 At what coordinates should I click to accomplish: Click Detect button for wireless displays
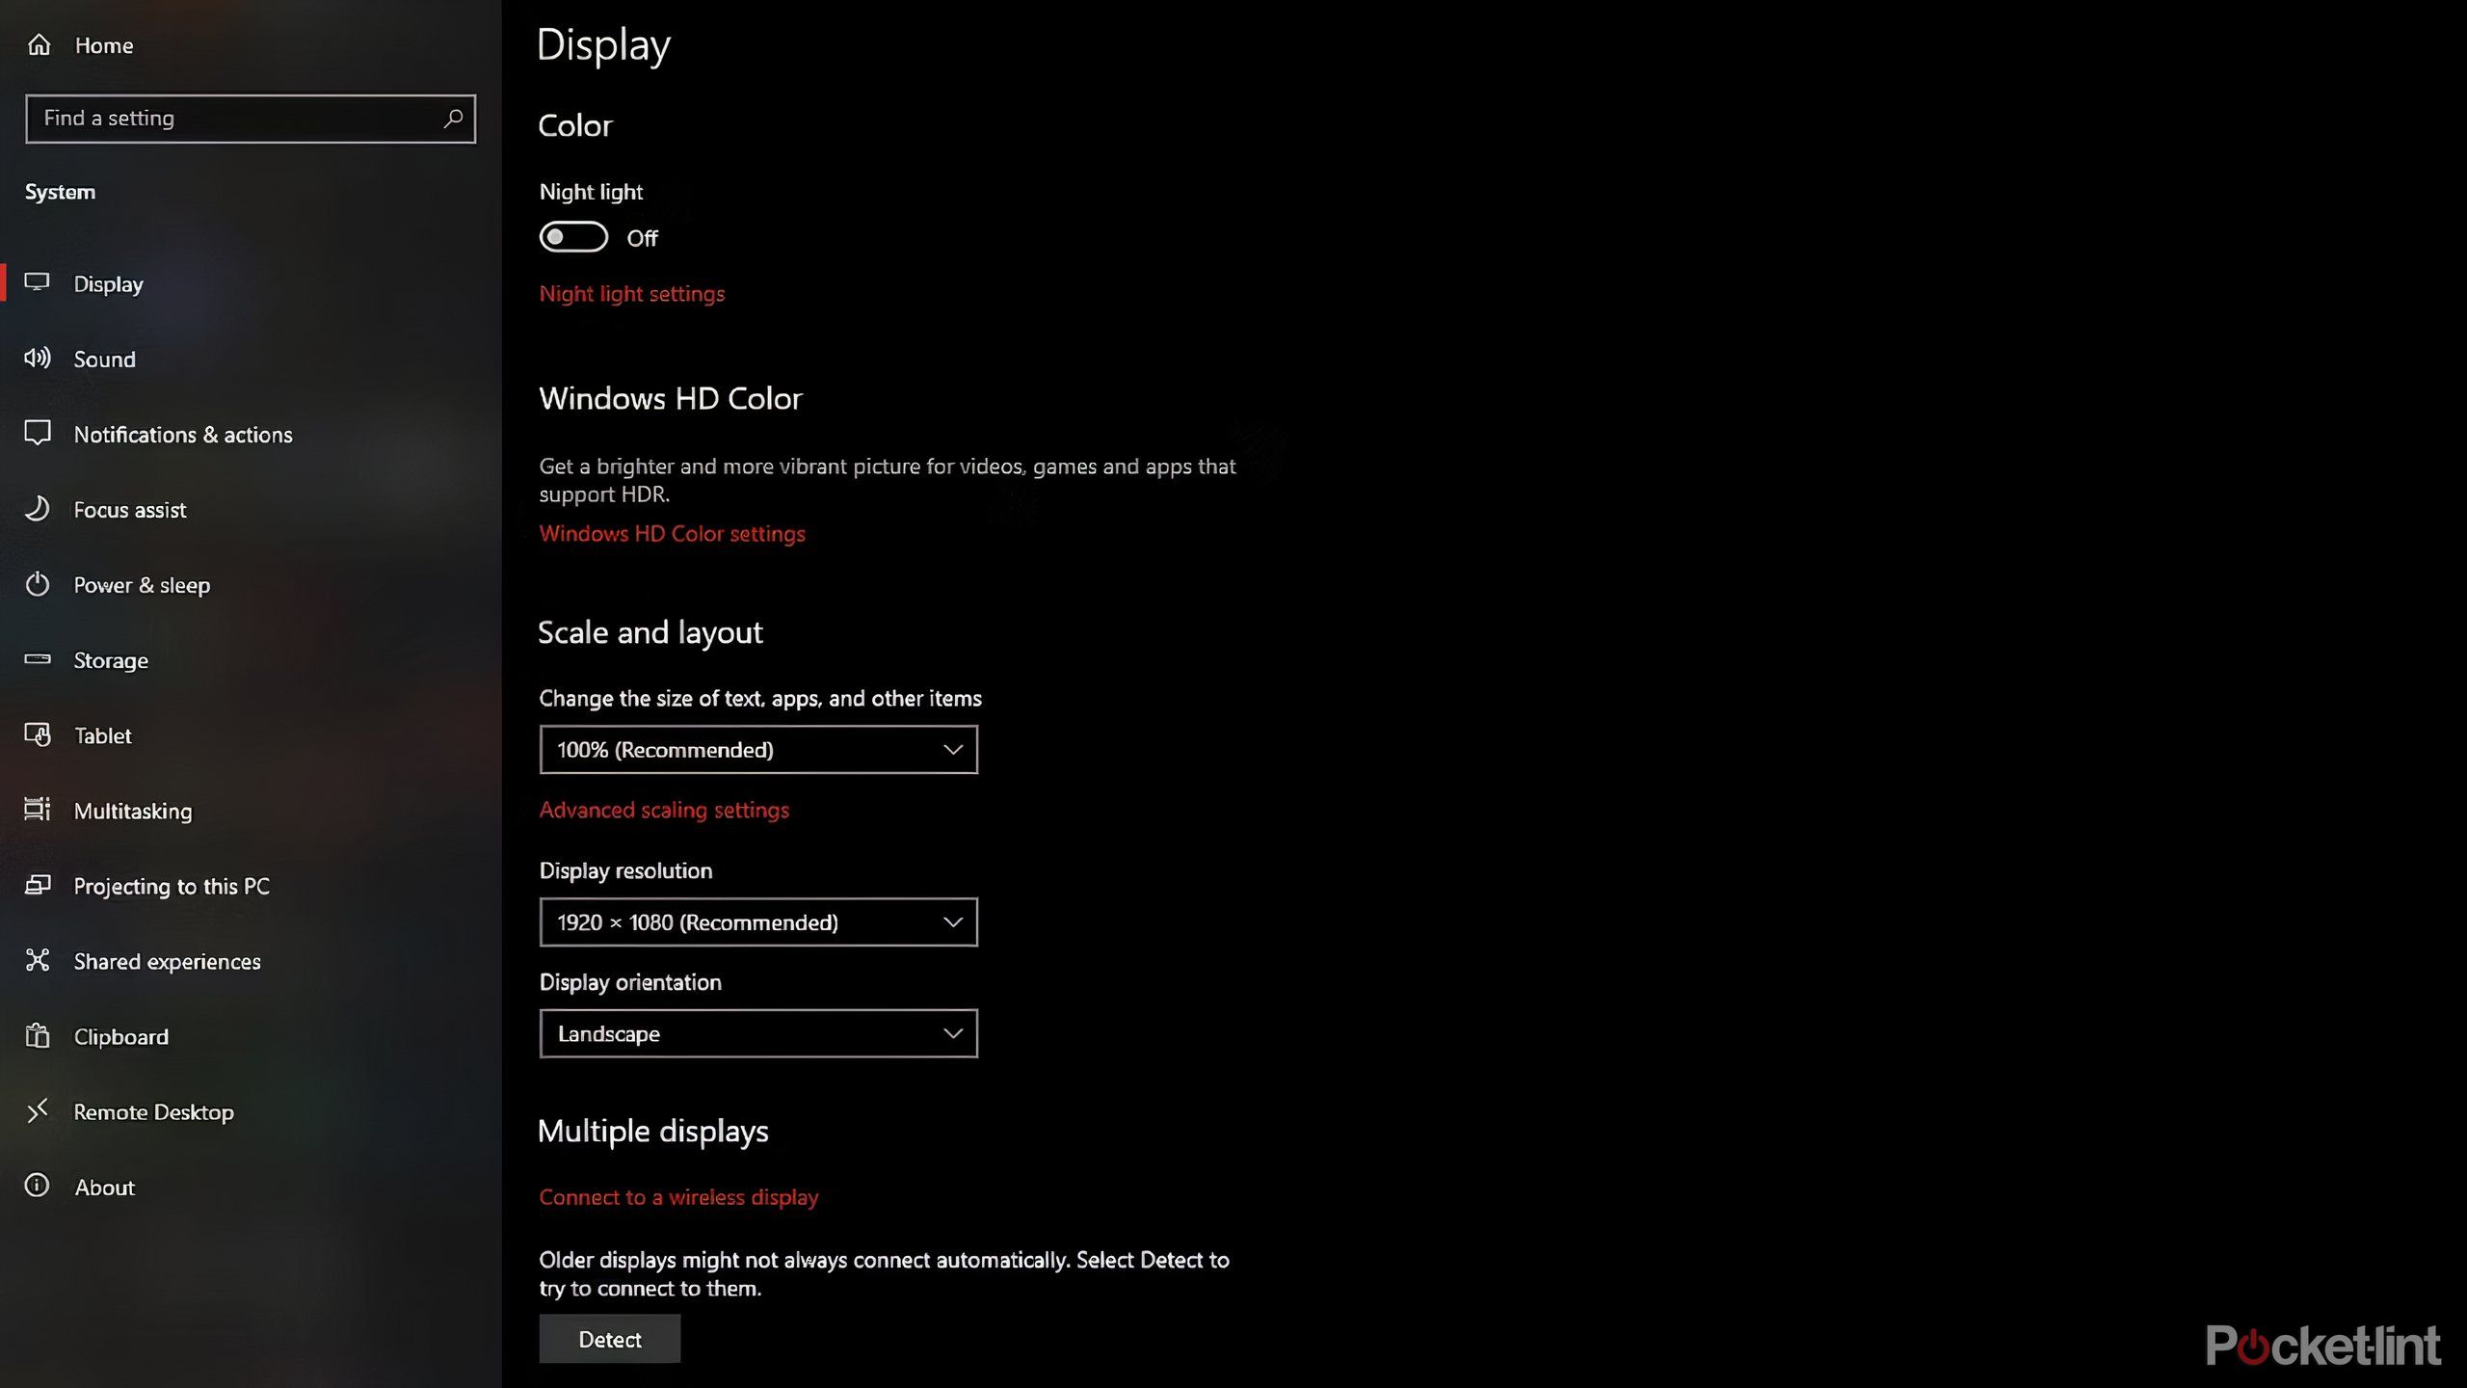610,1339
